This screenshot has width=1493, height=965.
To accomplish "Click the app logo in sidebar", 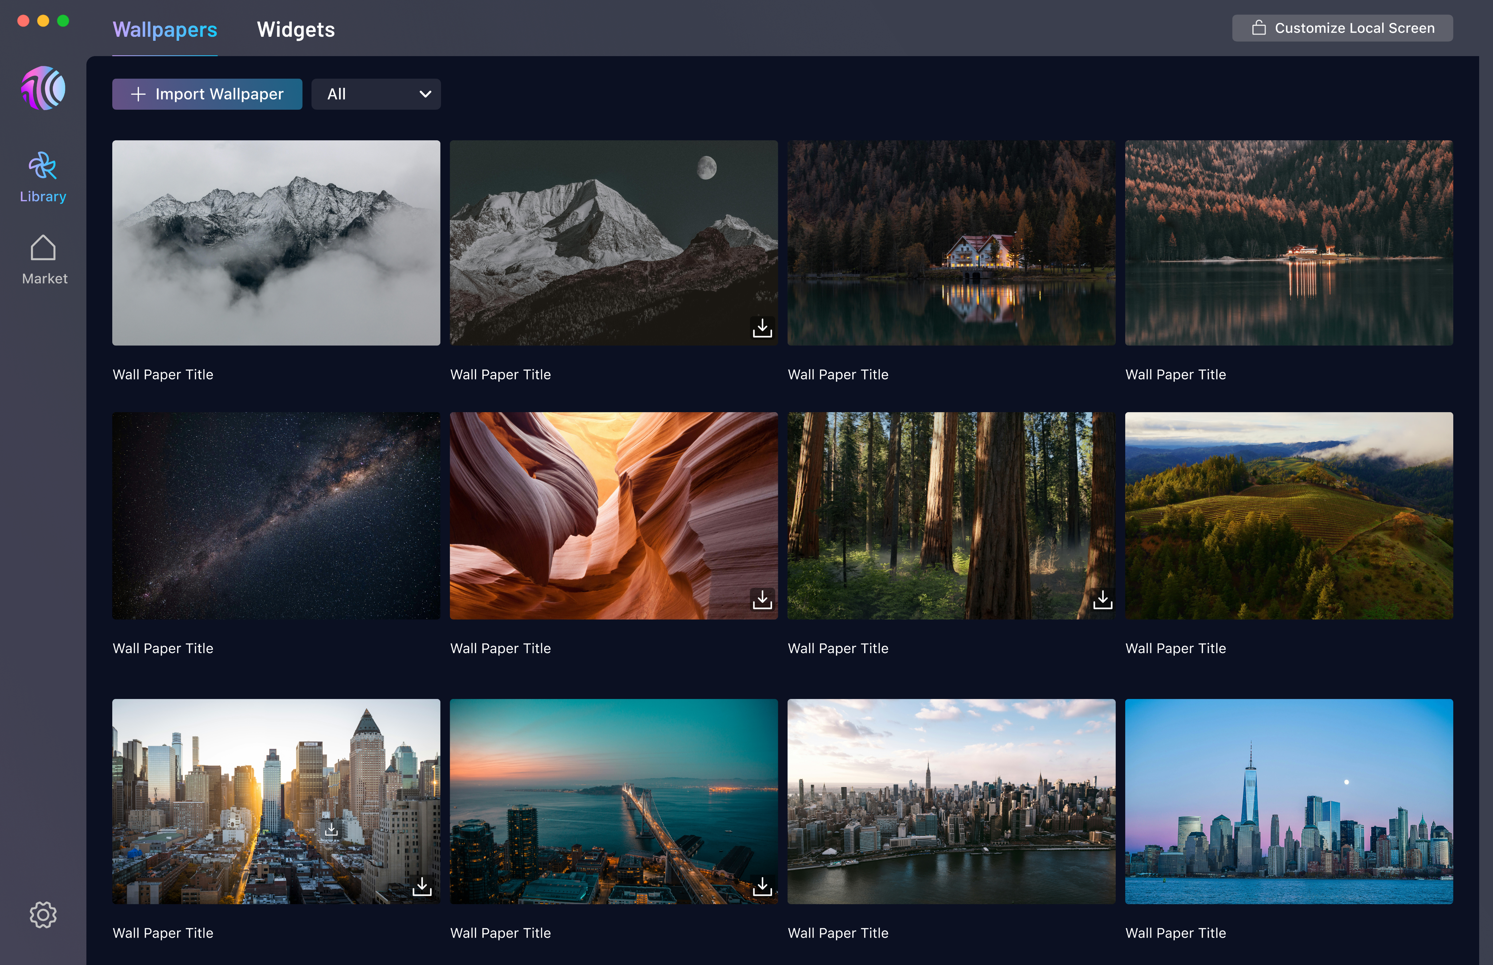I will pyautogui.click(x=43, y=88).
